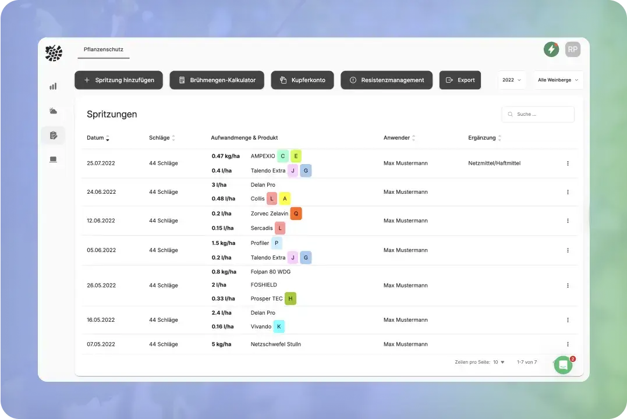Select the plant protection notes sidebar icon
This screenshot has height=419, width=627.
click(53, 136)
